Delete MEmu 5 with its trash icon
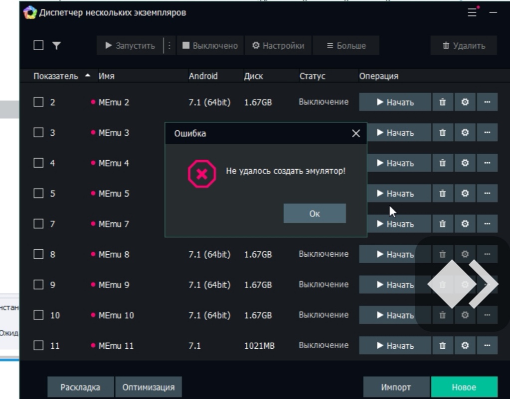 [x=442, y=194]
